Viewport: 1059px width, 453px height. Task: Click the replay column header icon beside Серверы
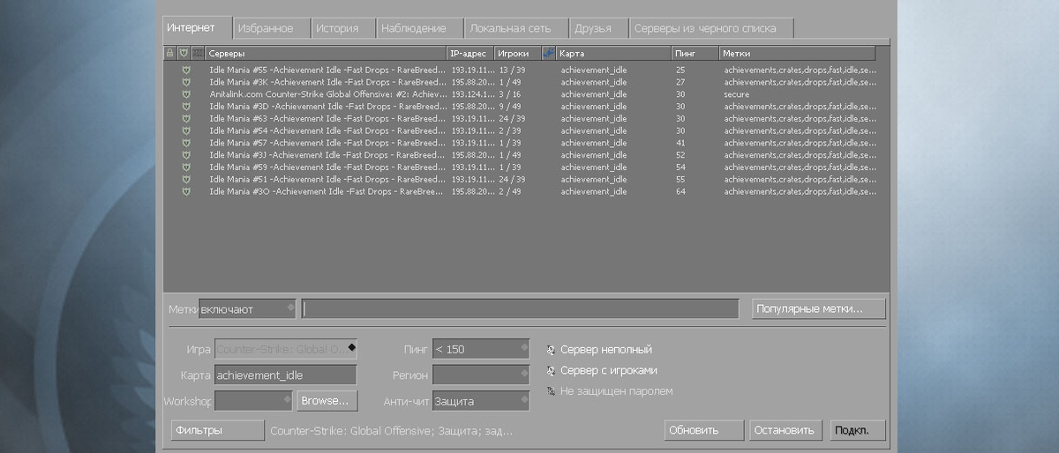197,54
